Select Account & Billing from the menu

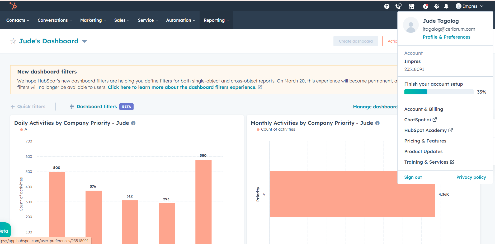click(423, 109)
